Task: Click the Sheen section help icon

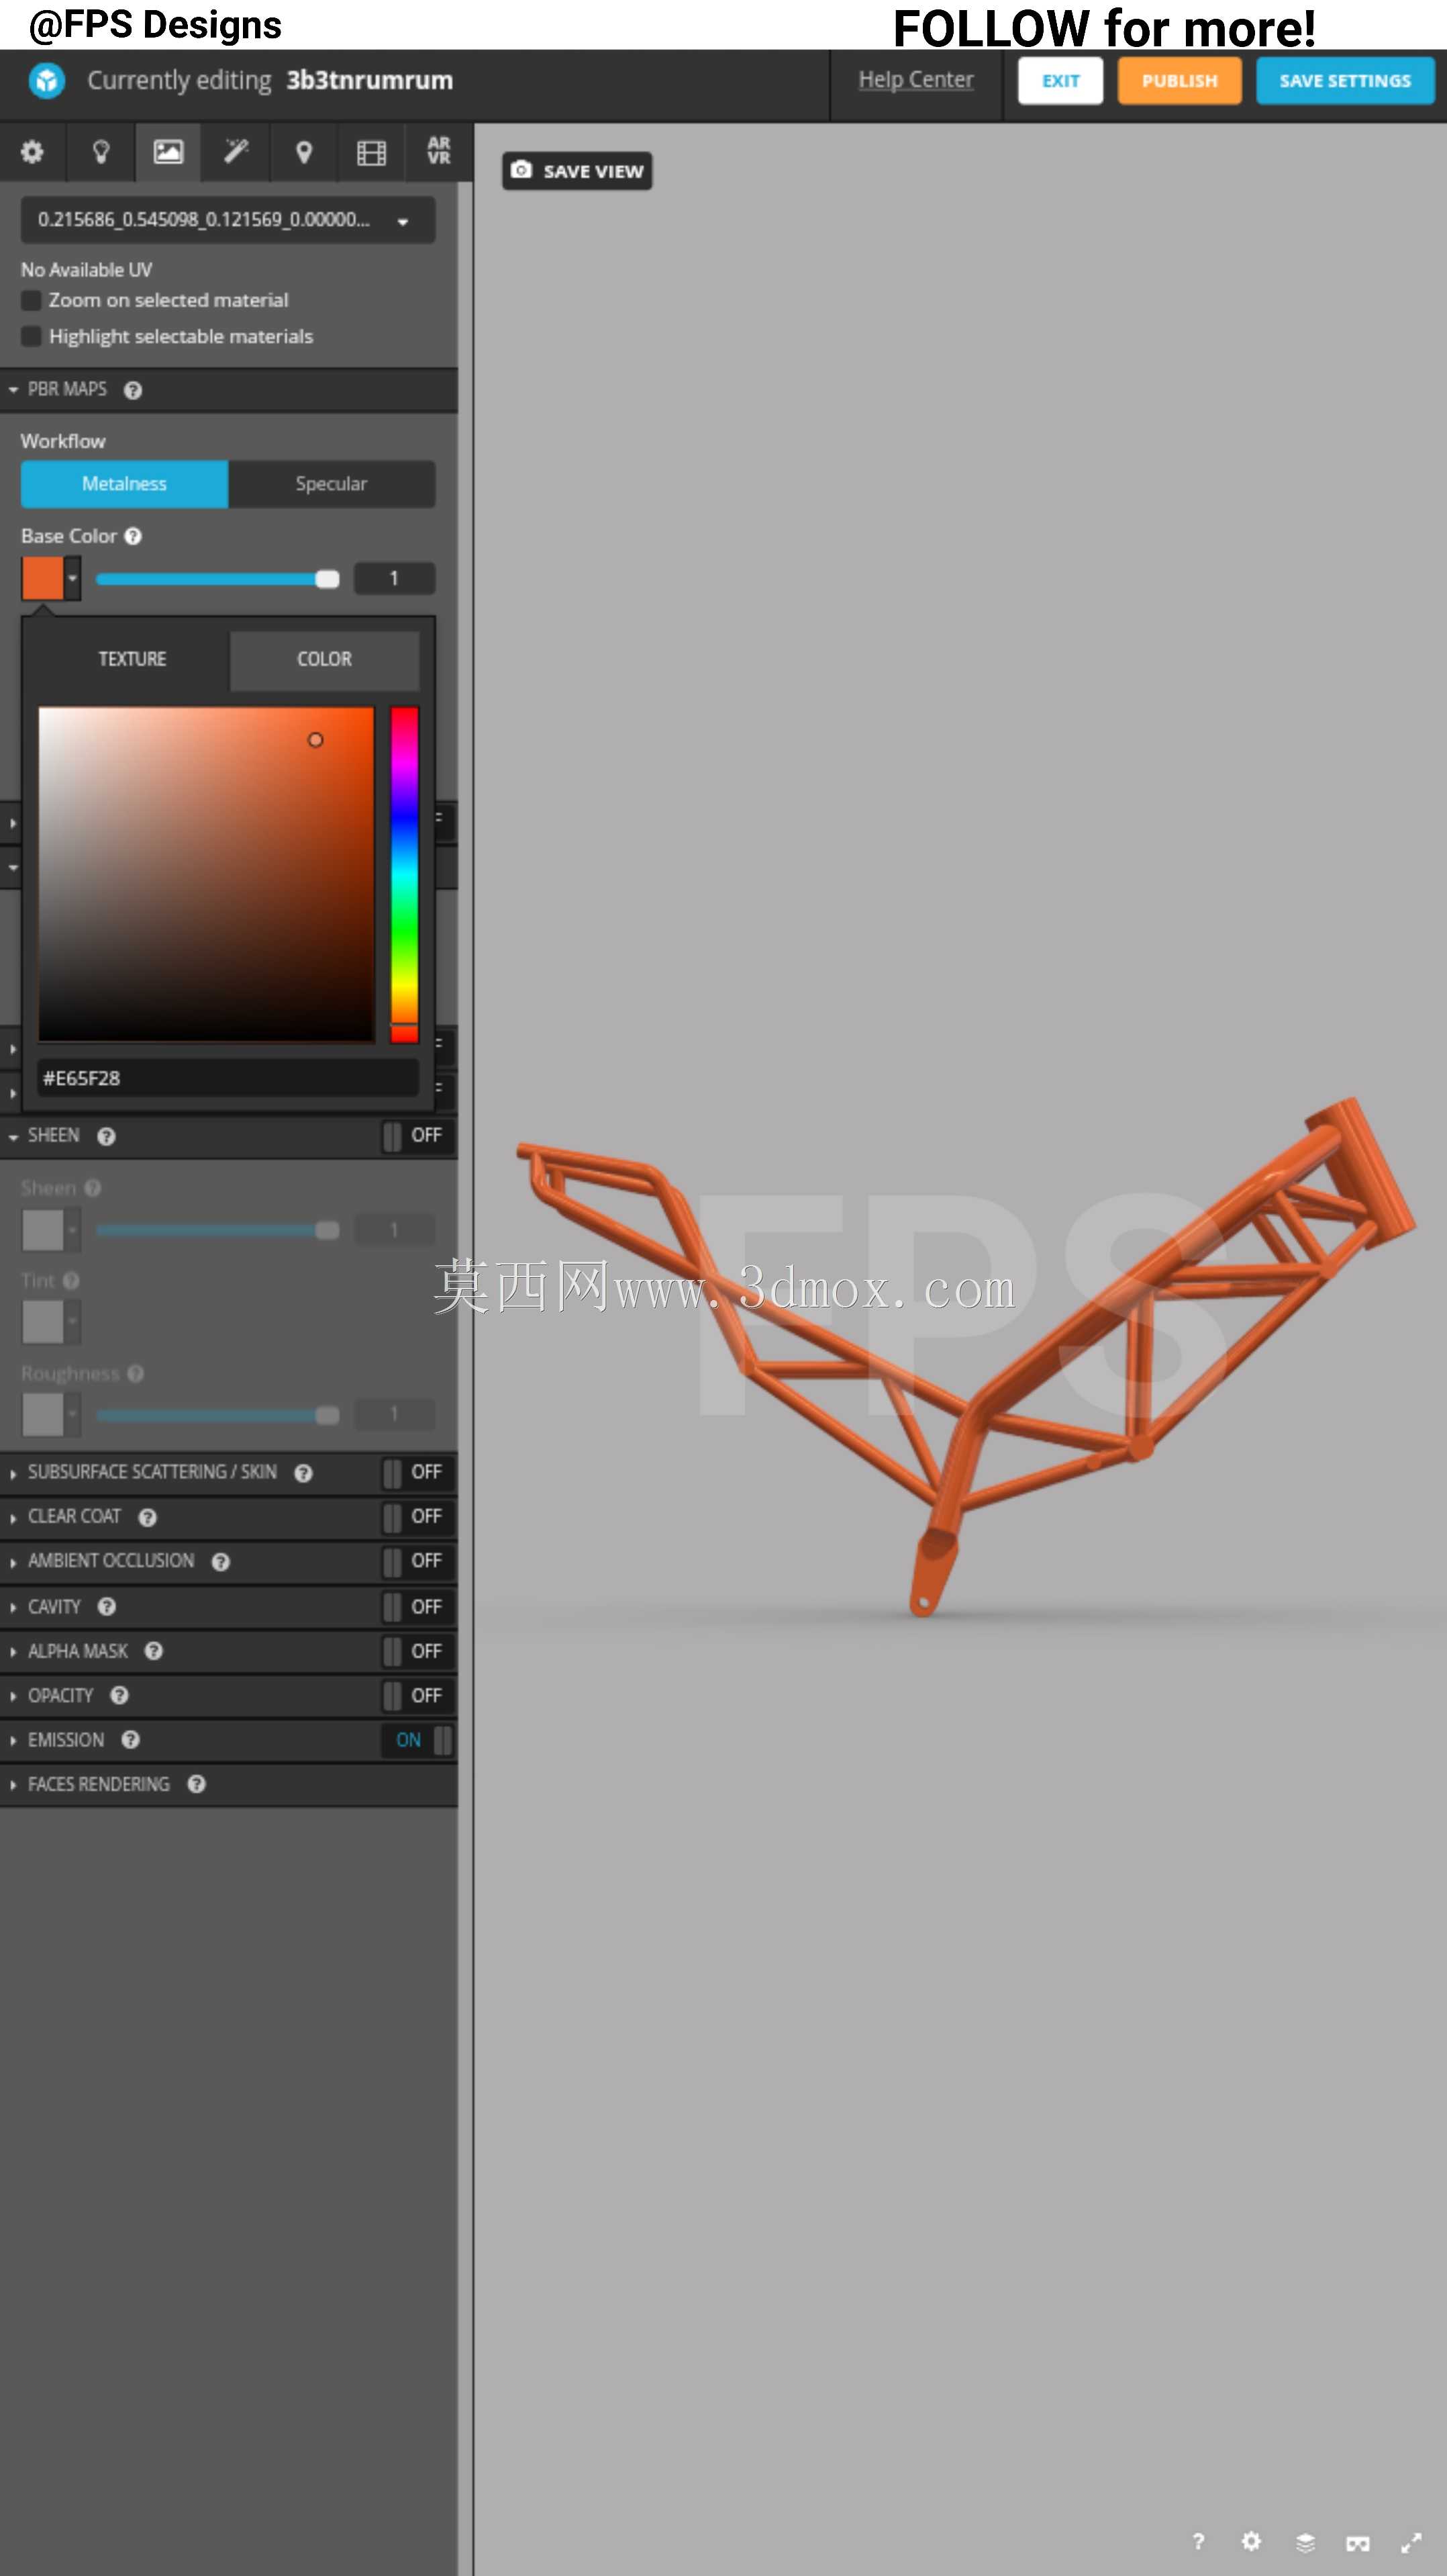Action: (107, 1136)
